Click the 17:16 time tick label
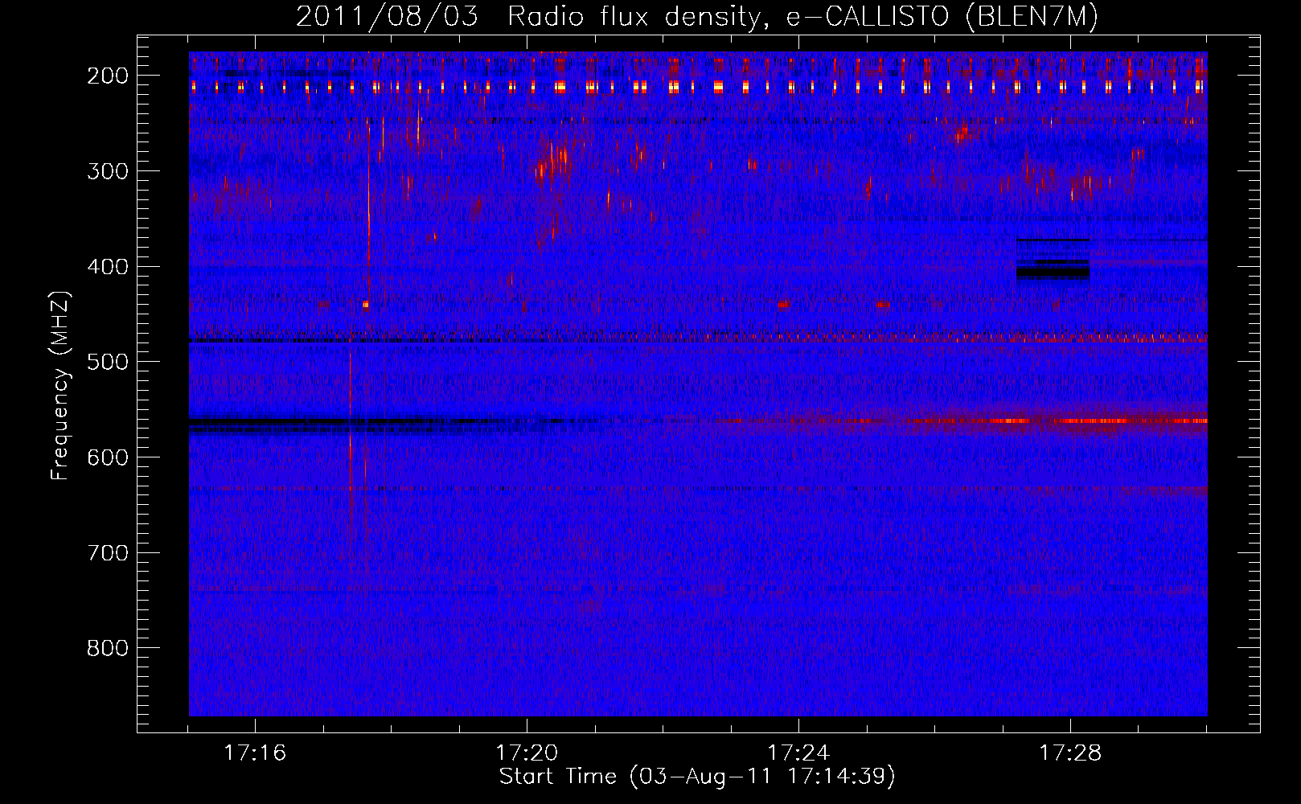Viewport: 1301px width, 804px height. 255,753
